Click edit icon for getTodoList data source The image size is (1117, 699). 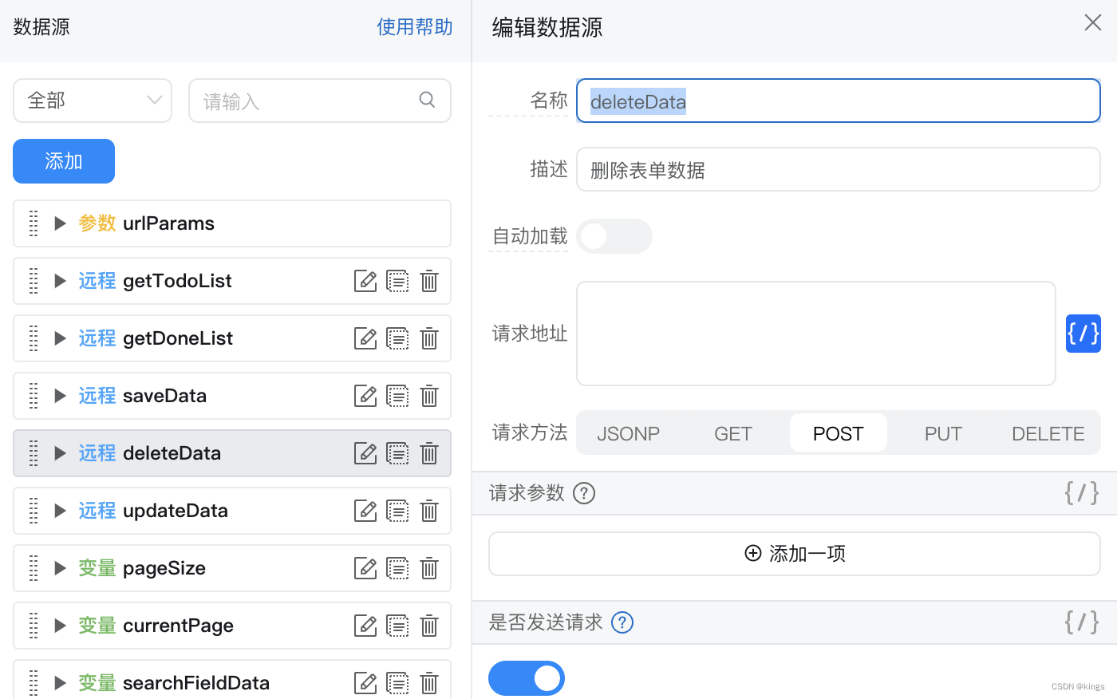(365, 281)
